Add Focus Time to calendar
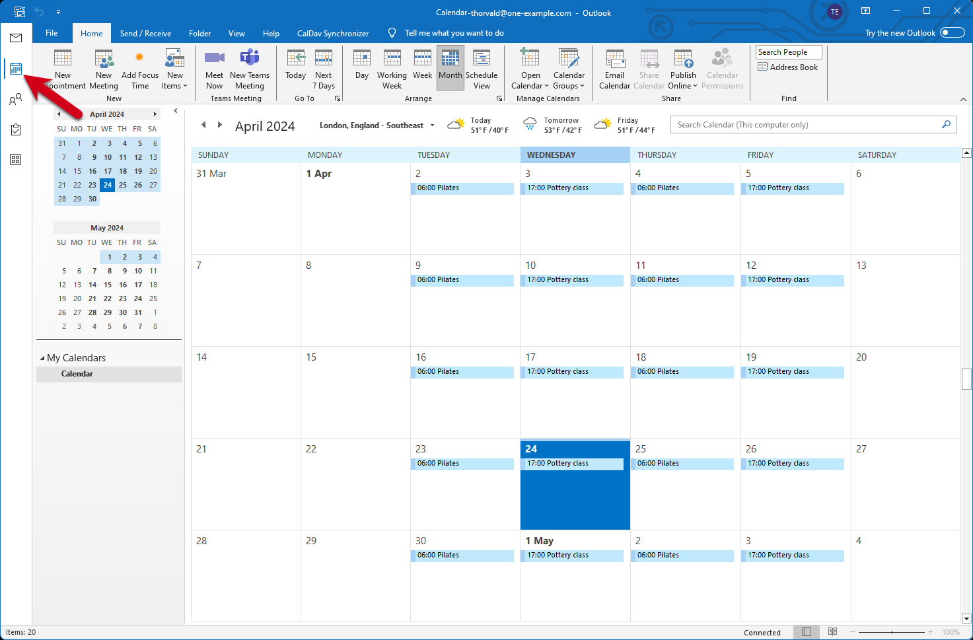Screen dimensions: 973x640 pos(140,69)
